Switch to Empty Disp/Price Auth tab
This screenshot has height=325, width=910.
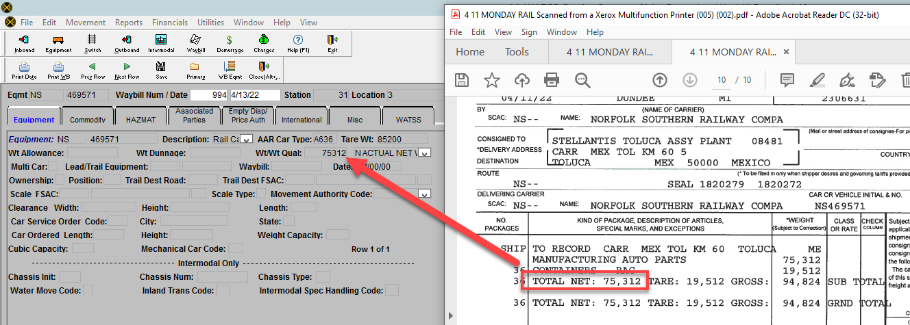tap(248, 116)
